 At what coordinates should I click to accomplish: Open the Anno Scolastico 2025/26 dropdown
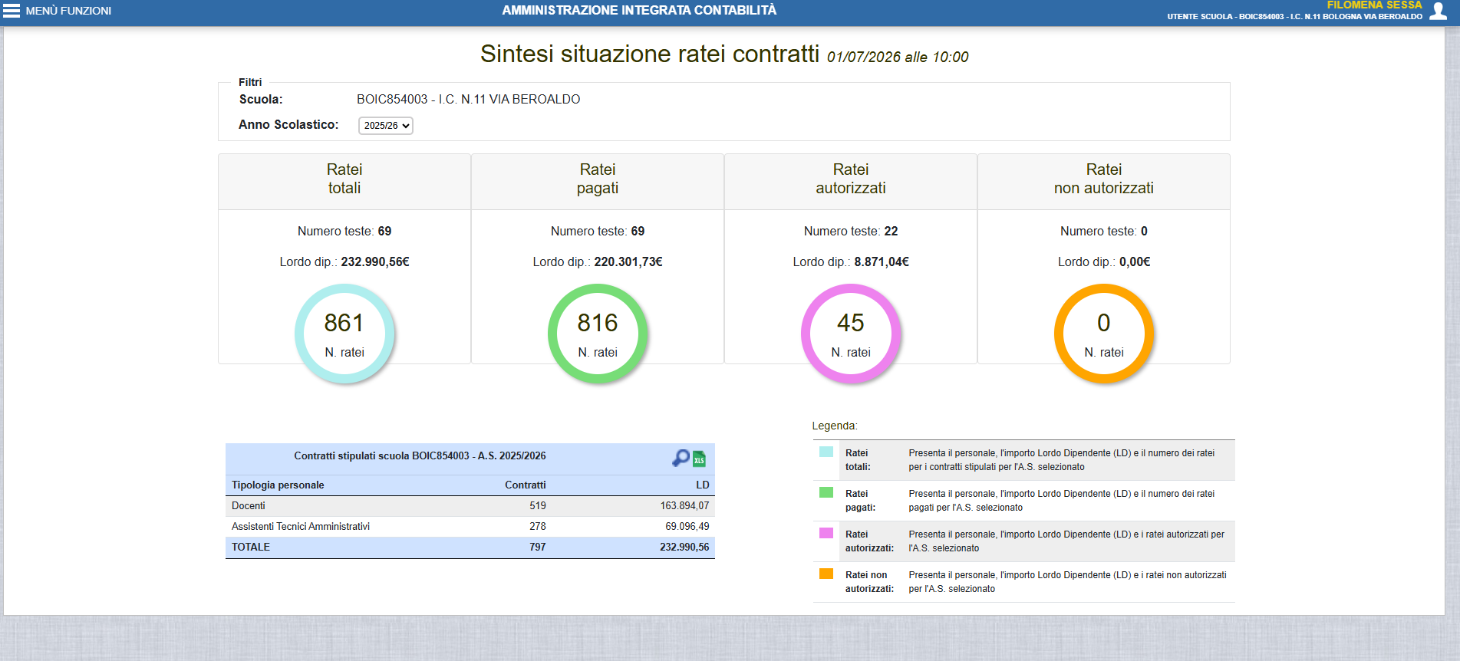386,126
